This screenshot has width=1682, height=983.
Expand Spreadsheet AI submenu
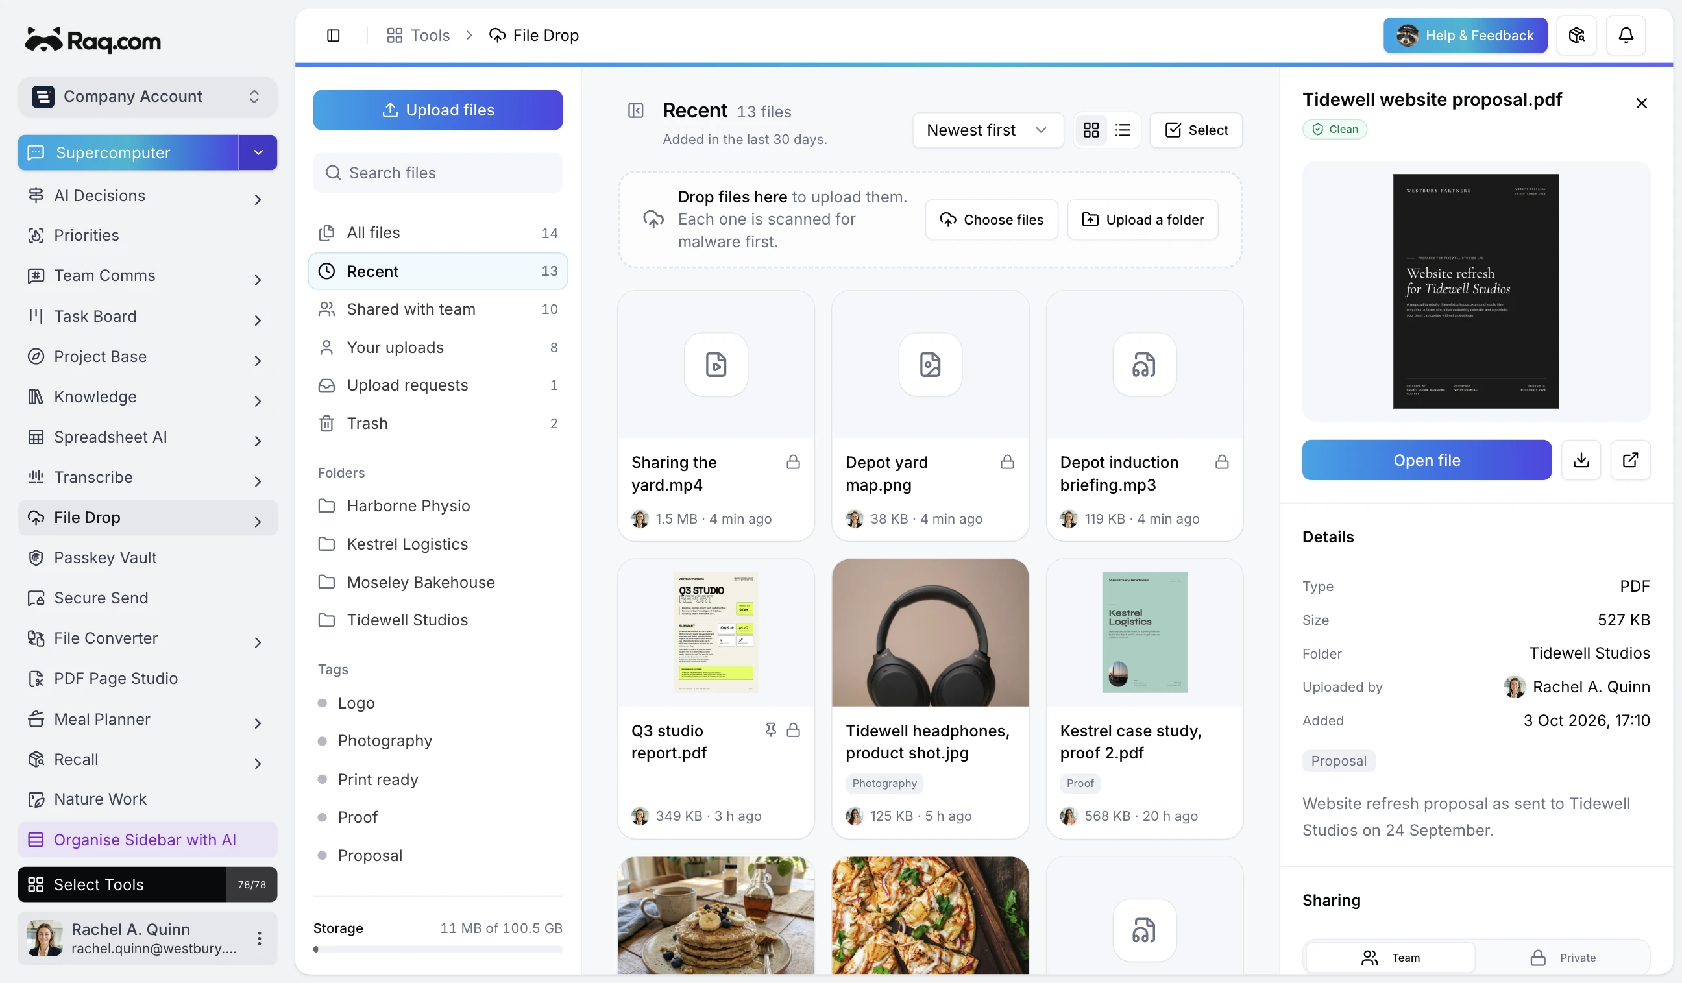[258, 441]
